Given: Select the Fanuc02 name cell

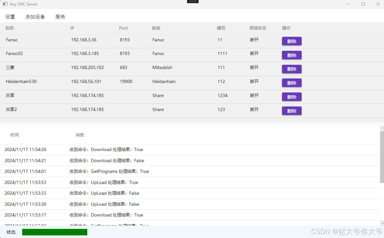Looking at the screenshot, I should [x=14, y=53].
